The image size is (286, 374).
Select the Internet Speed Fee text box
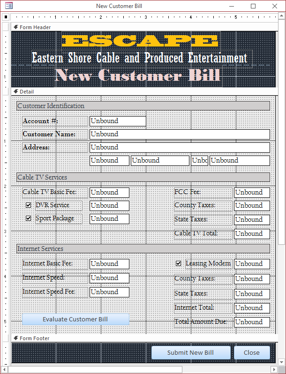(x=109, y=292)
